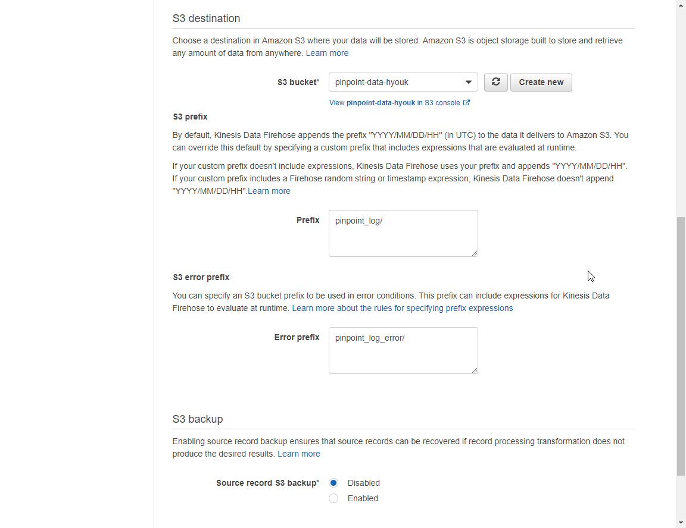
Task: Click the scrollbar up arrow
Action: (681, 5)
